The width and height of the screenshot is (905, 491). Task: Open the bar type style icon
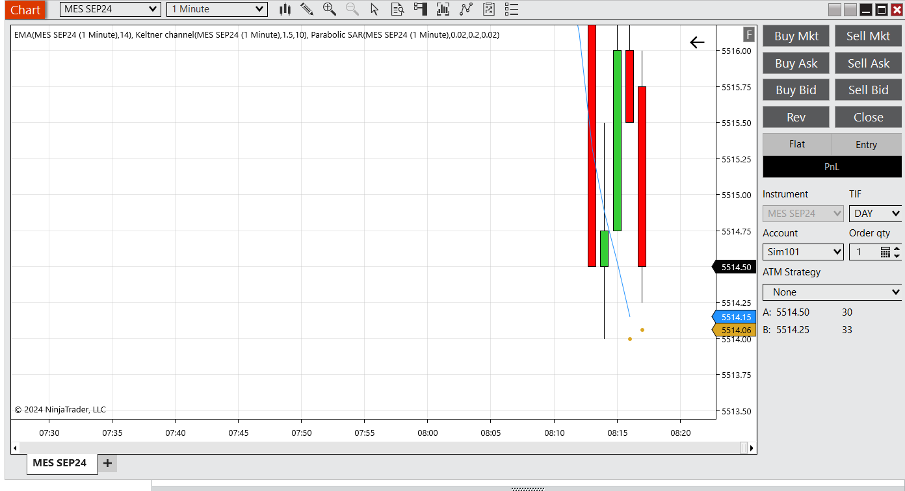(285, 9)
